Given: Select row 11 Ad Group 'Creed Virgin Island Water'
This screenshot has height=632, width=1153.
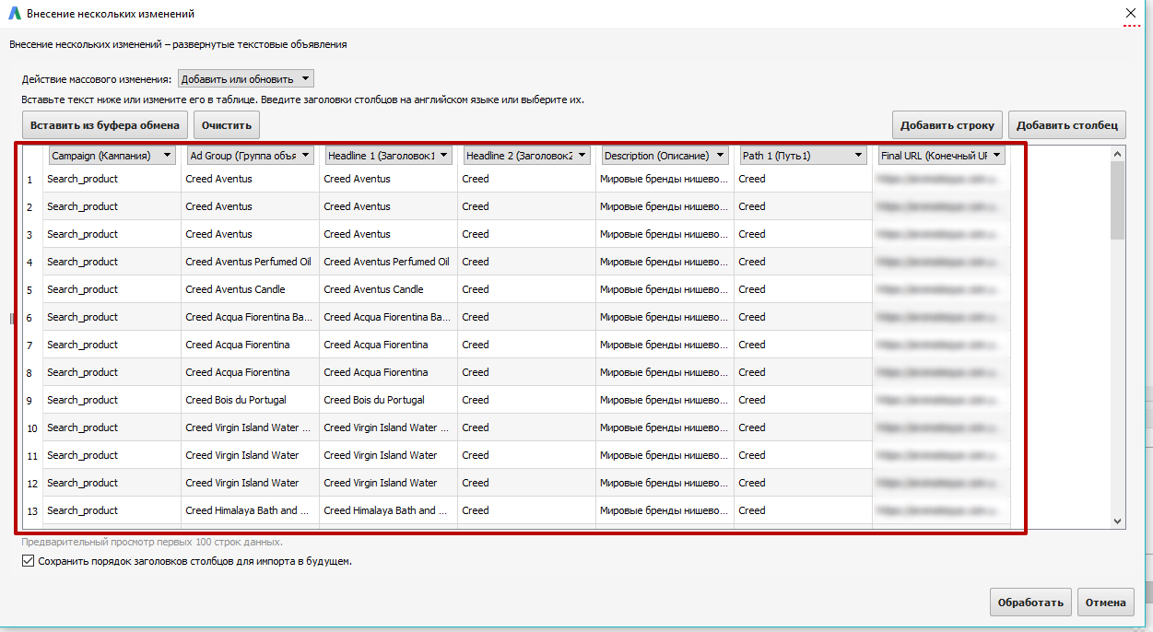Looking at the screenshot, I should click(x=250, y=455).
